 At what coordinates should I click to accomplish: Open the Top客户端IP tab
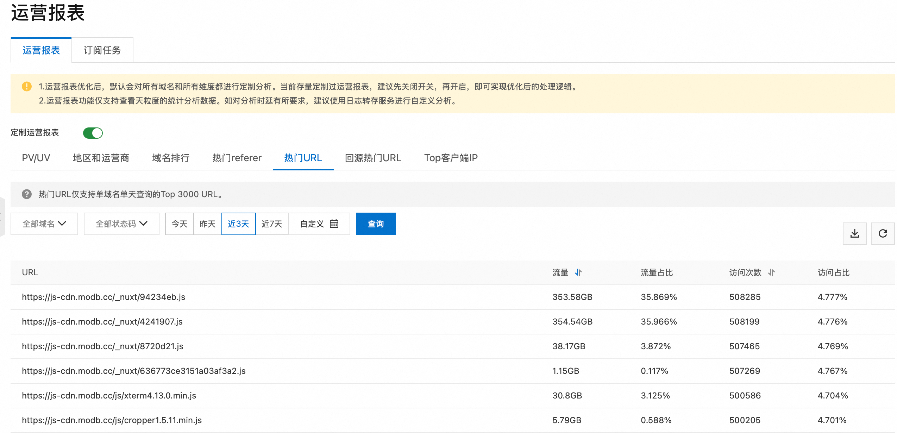pos(451,158)
